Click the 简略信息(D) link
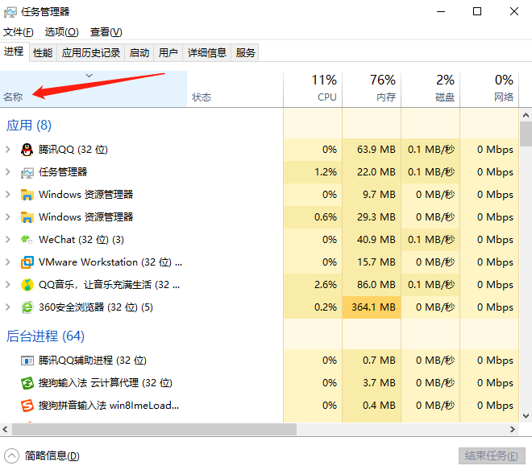Screen dimensions: 532x474 pyautogui.click(x=52, y=456)
